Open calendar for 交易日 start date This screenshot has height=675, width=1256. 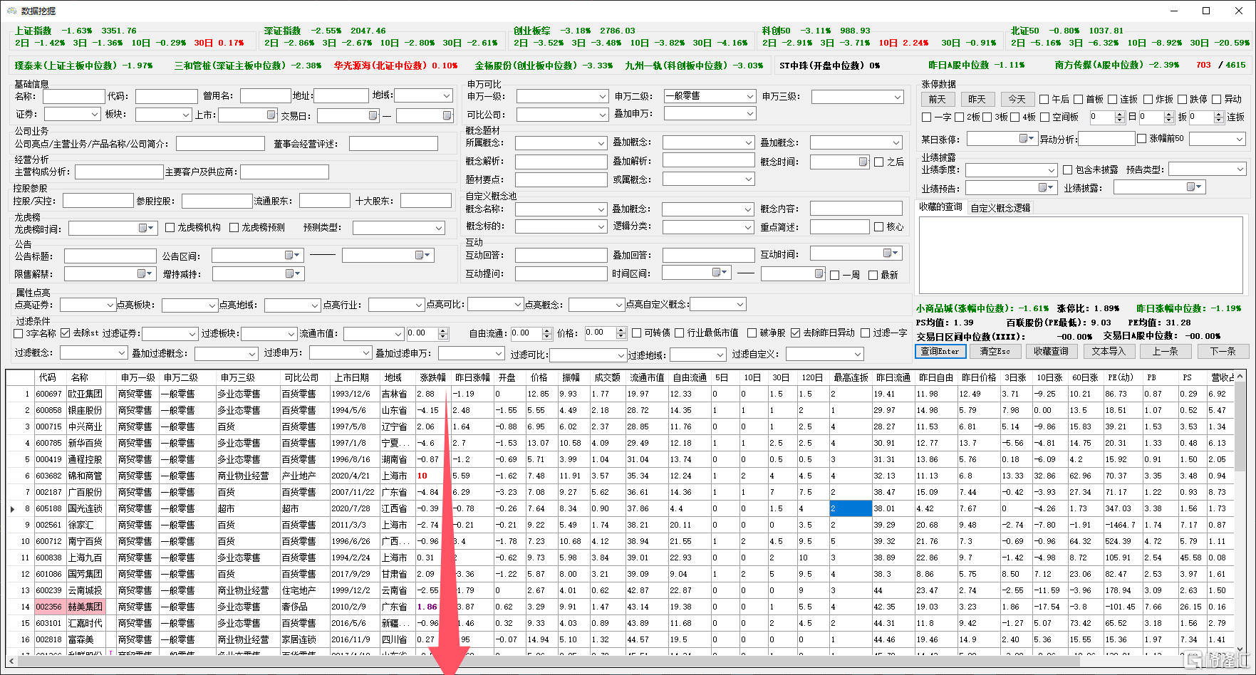(x=373, y=115)
